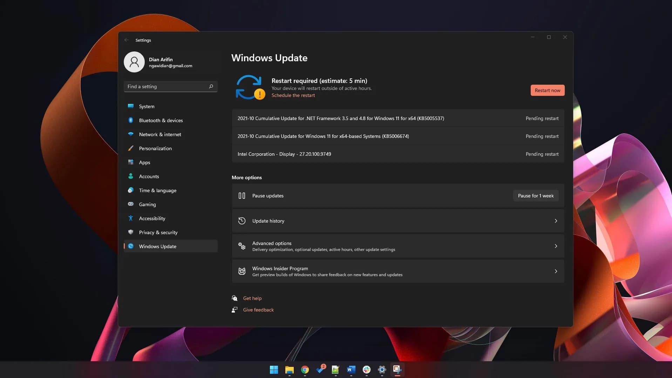Screen dimensions: 672x378
Task: Go to System settings category
Action: 147,106
